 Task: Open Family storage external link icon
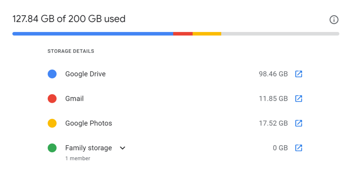click(x=298, y=148)
